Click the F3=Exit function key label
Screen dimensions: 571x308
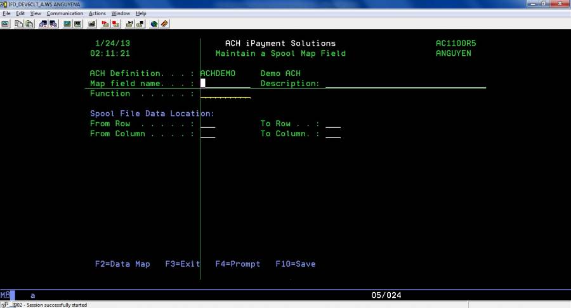click(x=183, y=264)
